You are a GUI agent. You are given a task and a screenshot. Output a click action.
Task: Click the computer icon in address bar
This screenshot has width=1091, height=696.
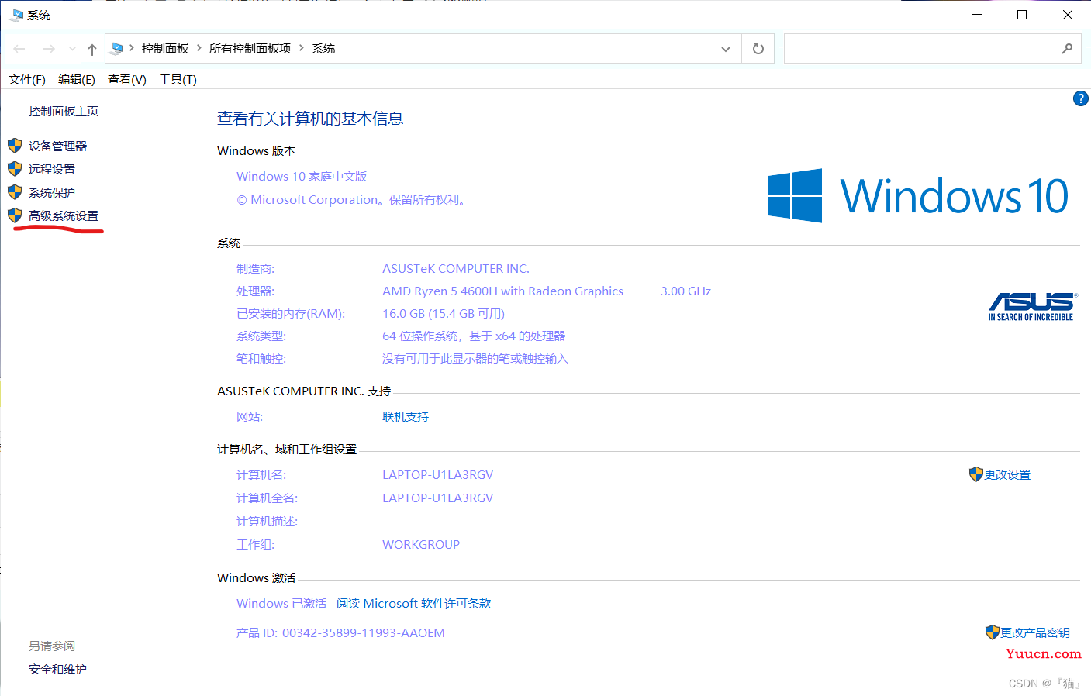pos(116,48)
